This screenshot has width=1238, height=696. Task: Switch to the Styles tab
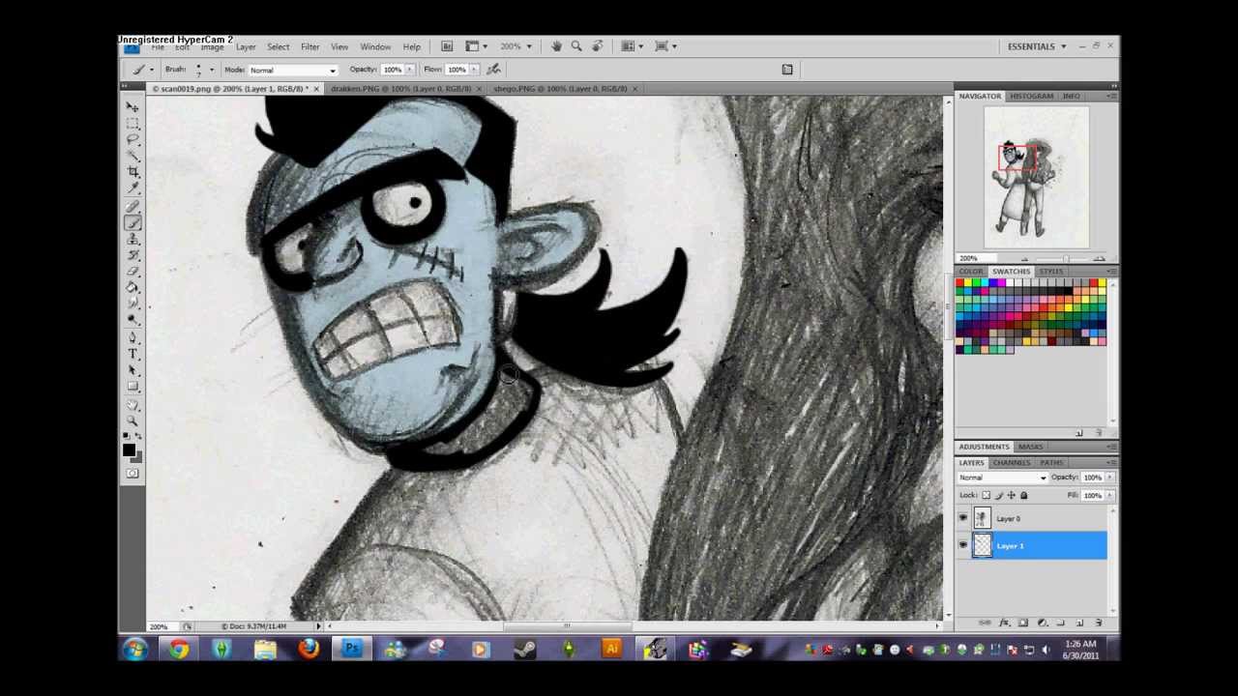[1050, 272]
